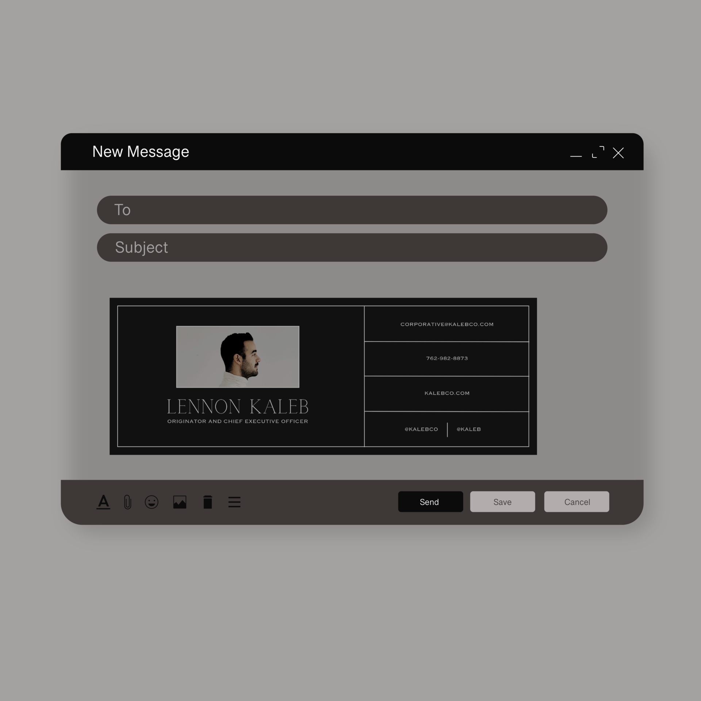Image resolution: width=701 pixels, height=701 pixels.
Task: Click the text formatting icon
Action: [x=103, y=502]
